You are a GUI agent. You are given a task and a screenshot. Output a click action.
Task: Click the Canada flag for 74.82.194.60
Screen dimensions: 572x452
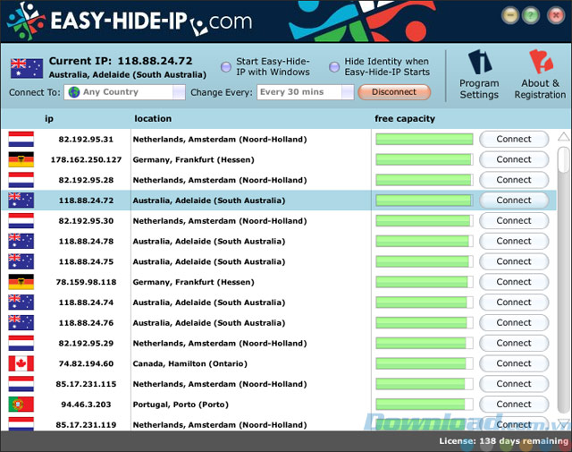pyautogui.click(x=21, y=363)
